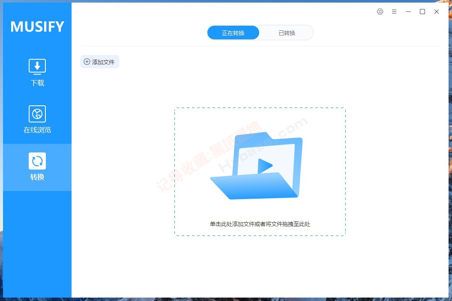
Task: Switch to the 已转换 (Converted) tab
Action: (x=286, y=32)
